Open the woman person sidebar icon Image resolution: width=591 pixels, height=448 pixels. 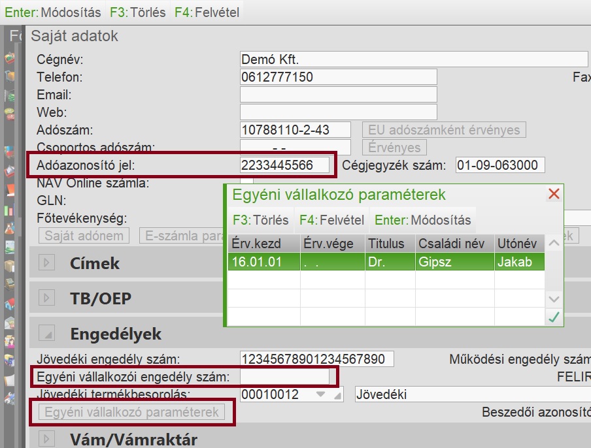point(9,342)
